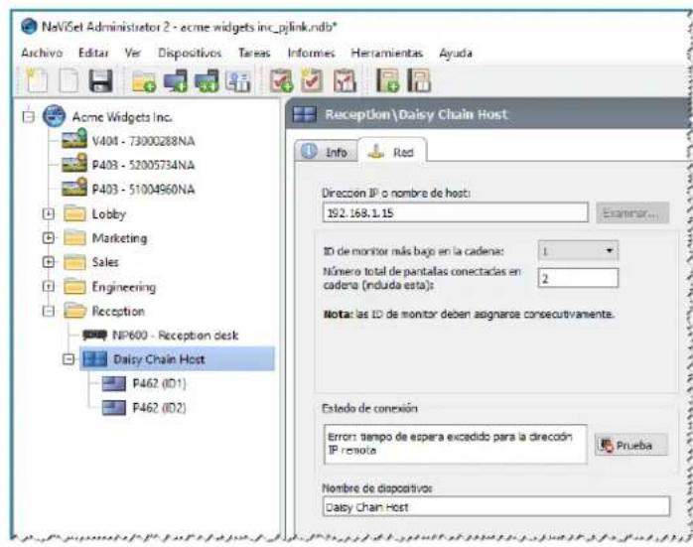Viewport: 693px width, 547px height.
Task: Click the add multiple devices monitor icon
Action: (x=207, y=80)
